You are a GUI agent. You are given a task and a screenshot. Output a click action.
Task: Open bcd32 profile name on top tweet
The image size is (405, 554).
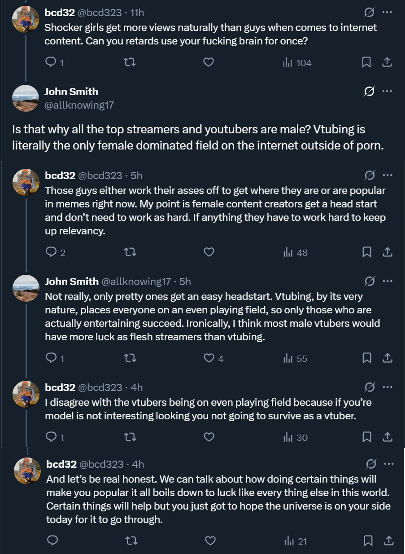(60, 13)
